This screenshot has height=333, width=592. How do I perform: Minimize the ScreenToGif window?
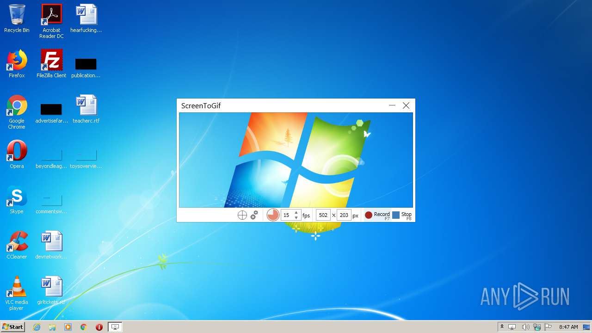pos(392,105)
